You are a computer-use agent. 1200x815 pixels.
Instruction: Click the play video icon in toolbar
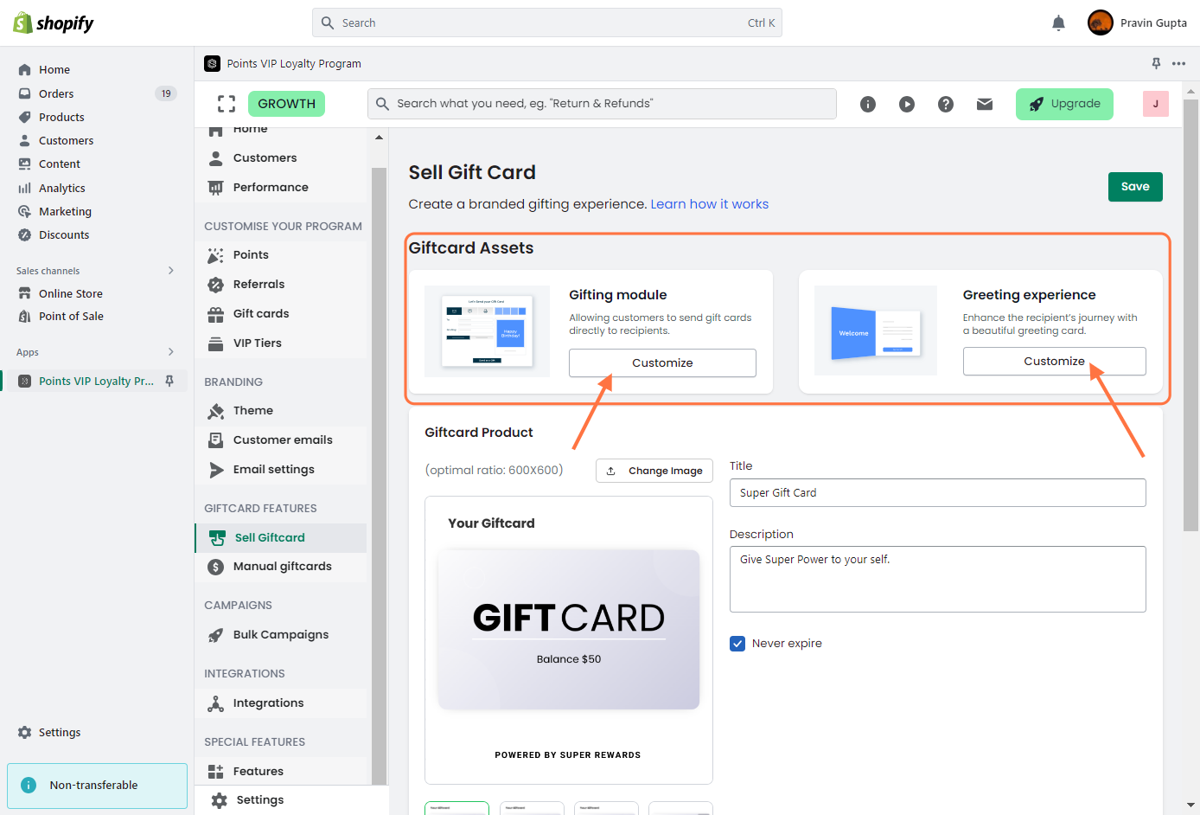pyautogui.click(x=907, y=104)
